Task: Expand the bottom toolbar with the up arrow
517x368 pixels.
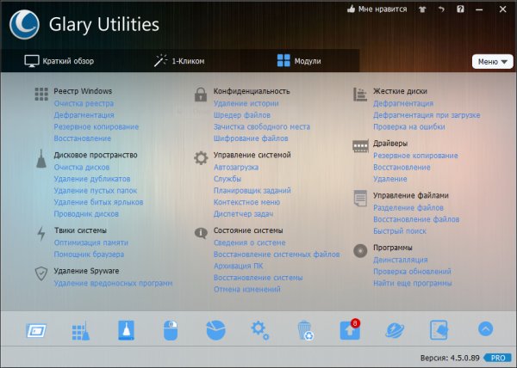Action: 485,328
